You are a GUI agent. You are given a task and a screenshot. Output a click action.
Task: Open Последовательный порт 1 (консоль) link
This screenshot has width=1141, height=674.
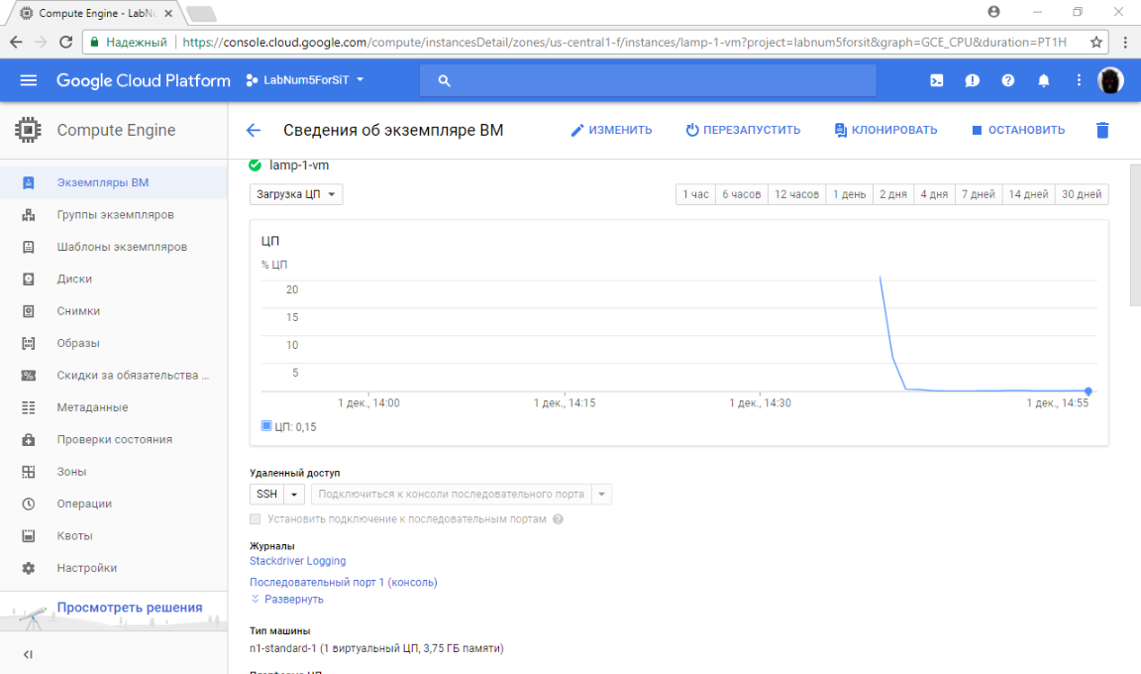[344, 582]
